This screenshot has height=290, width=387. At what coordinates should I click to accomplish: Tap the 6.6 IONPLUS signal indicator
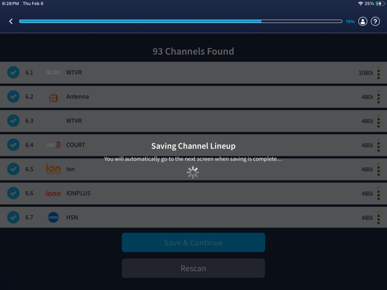tap(378, 193)
